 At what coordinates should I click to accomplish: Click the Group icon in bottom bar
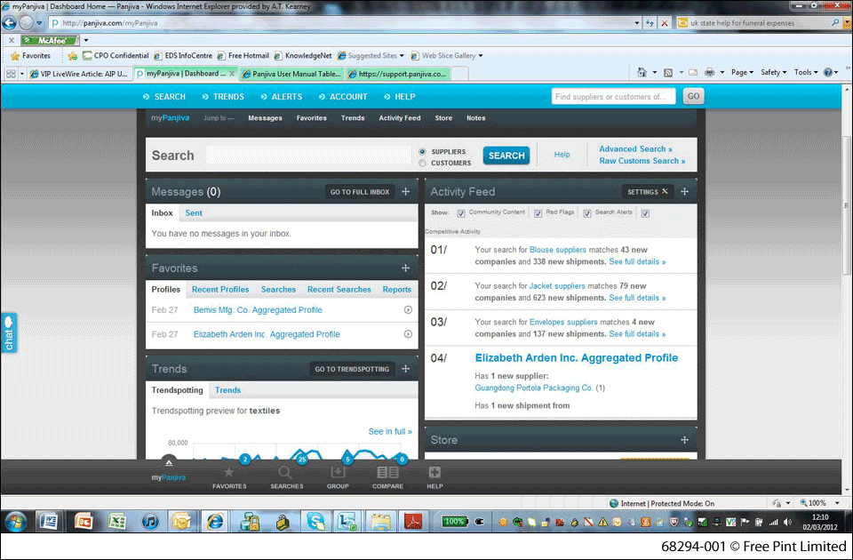coord(338,473)
